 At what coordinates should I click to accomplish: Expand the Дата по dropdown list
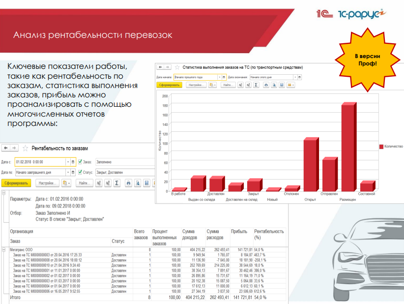coord(67,172)
